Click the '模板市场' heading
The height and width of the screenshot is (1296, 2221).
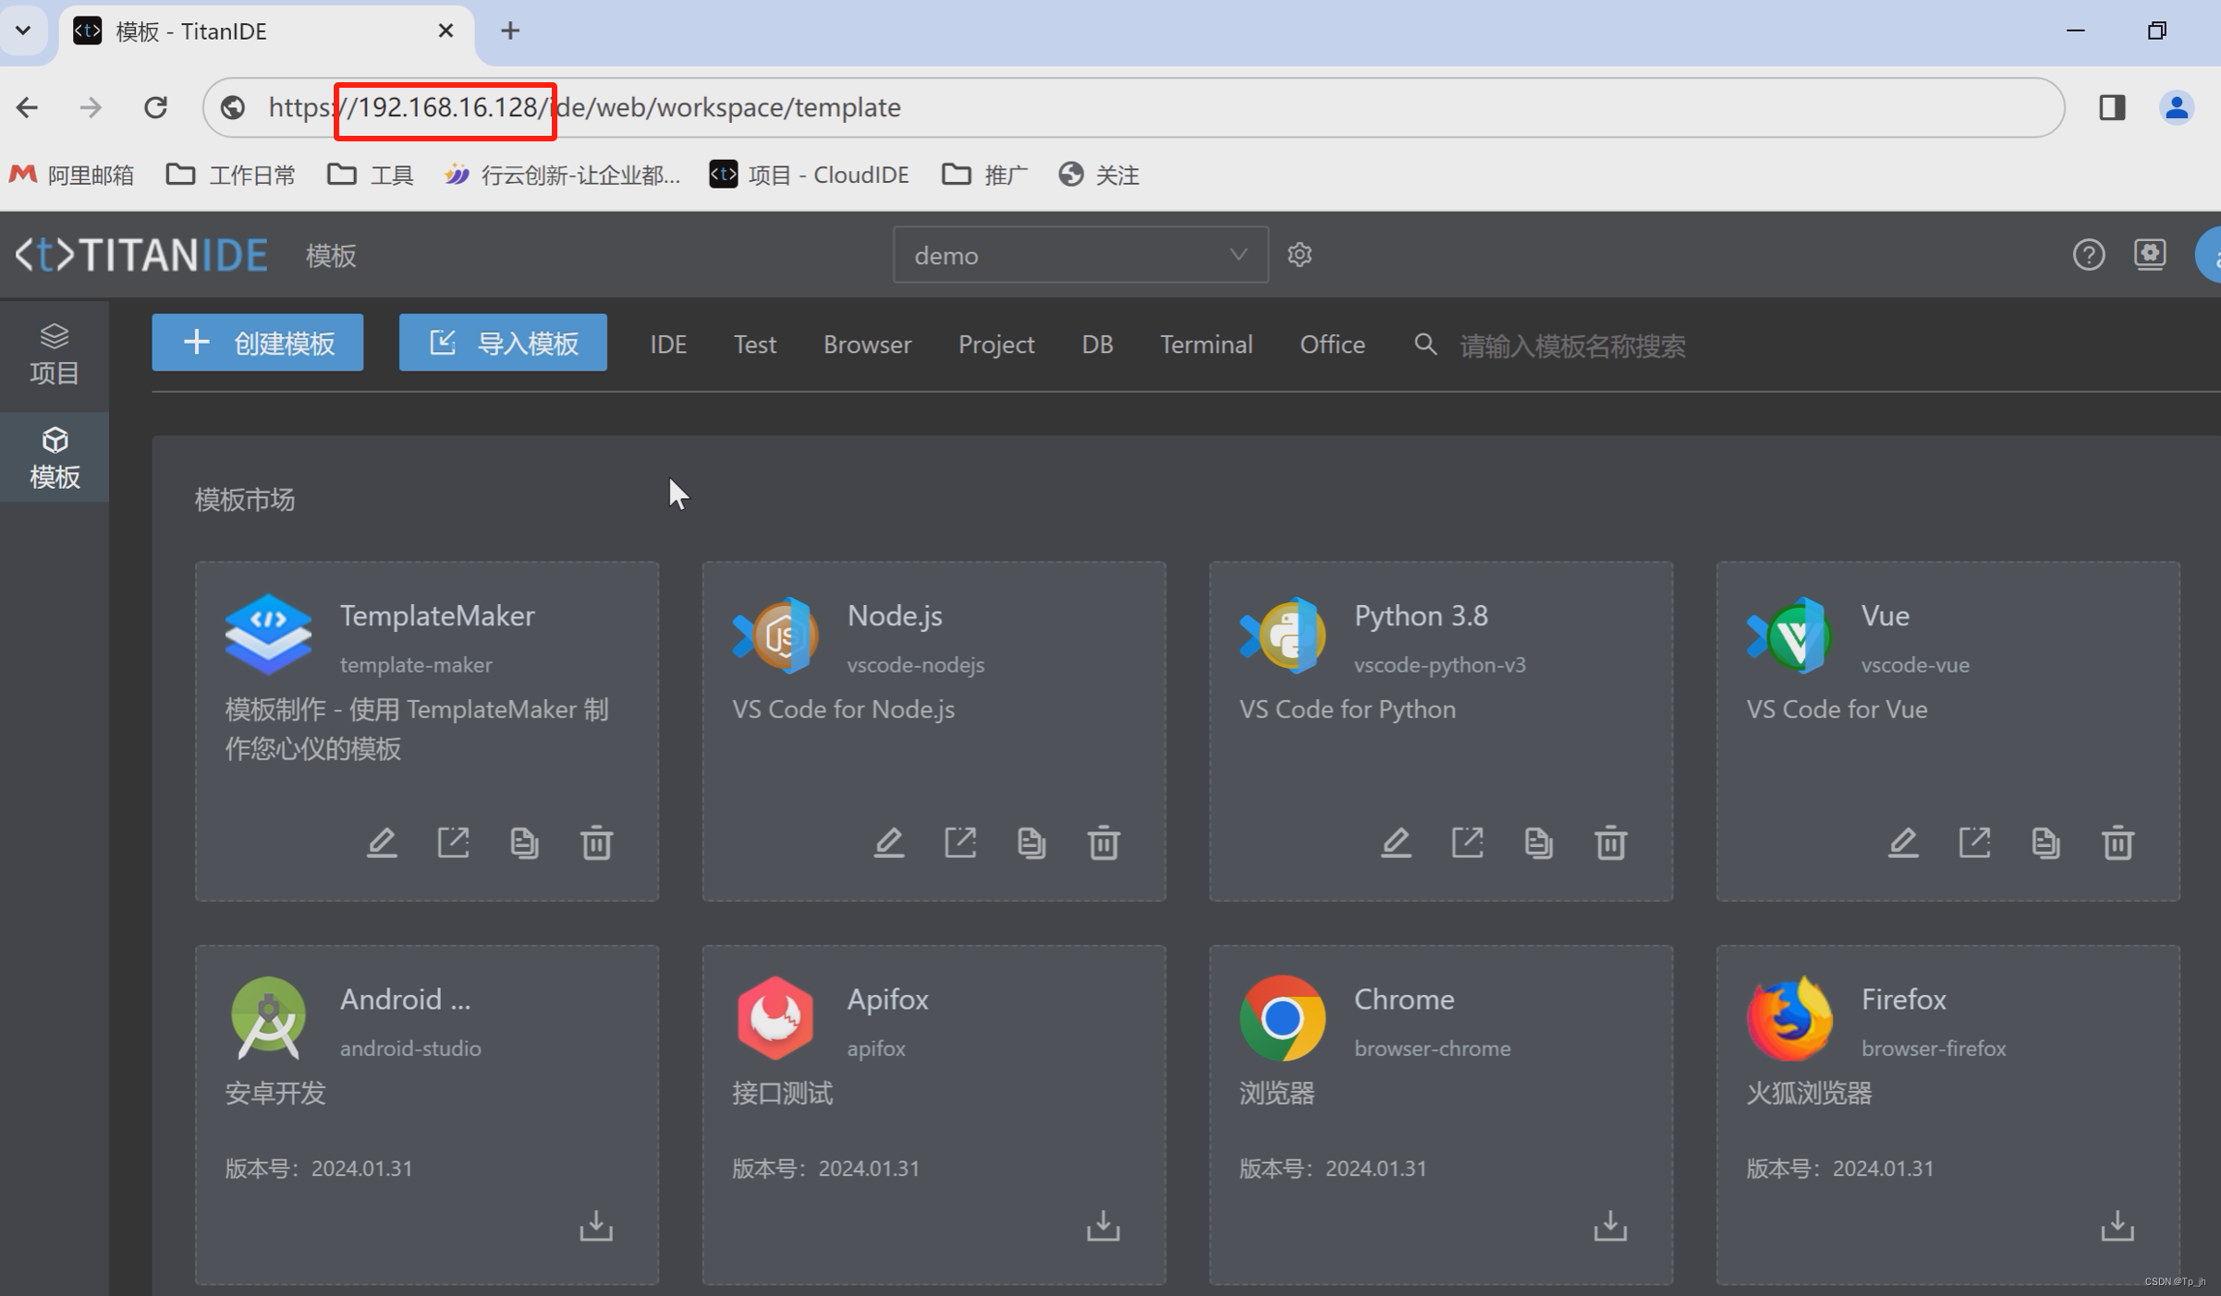pyautogui.click(x=245, y=499)
